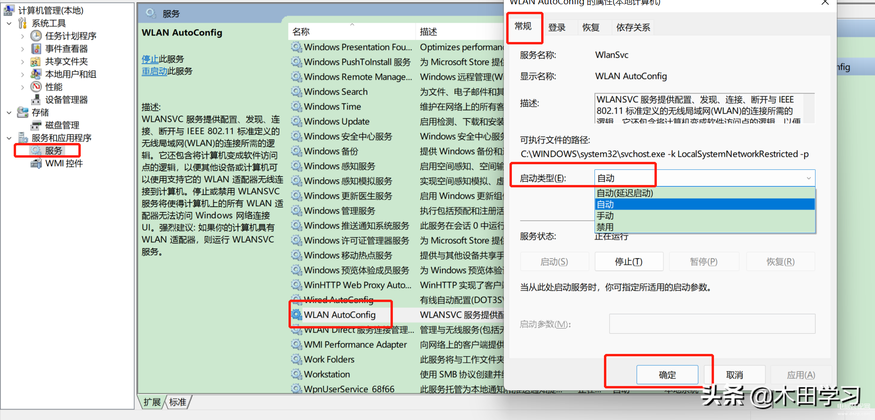This screenshot has height=420, width=875.
Task: Click the 系统工具 tools icon
Action: click(22, 23)
